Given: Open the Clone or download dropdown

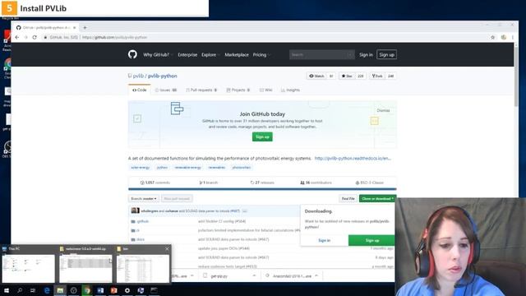Looking at the screenshot, I should [x=377, y=199].
